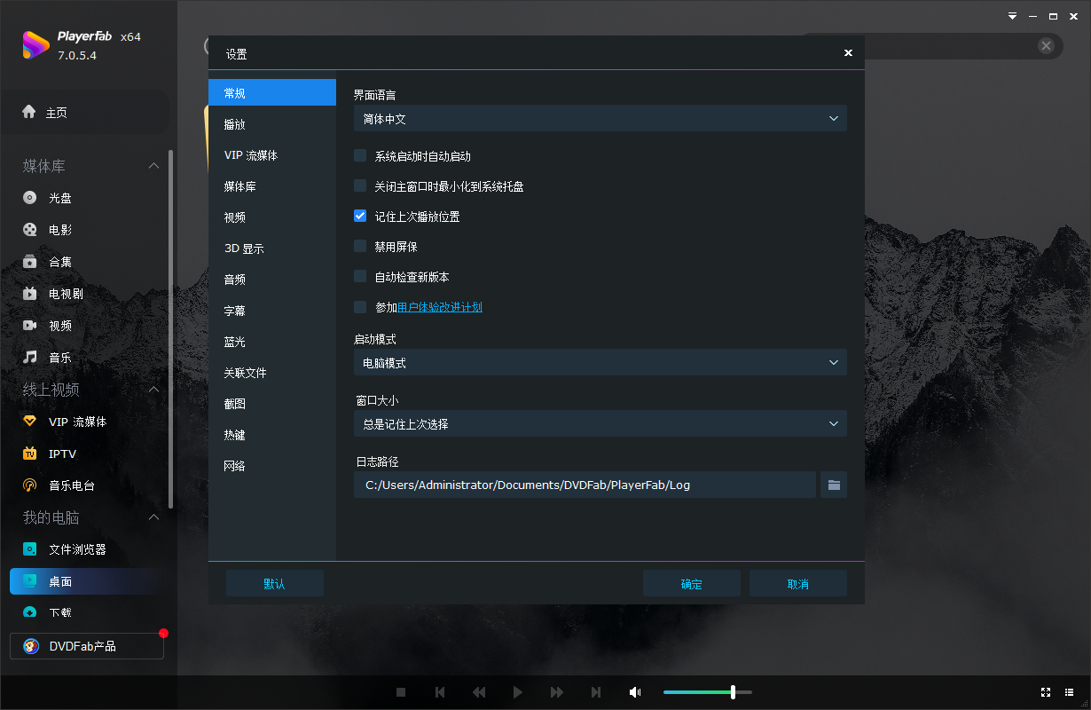Switch to the 热键 settings tab

click(234, 434)
